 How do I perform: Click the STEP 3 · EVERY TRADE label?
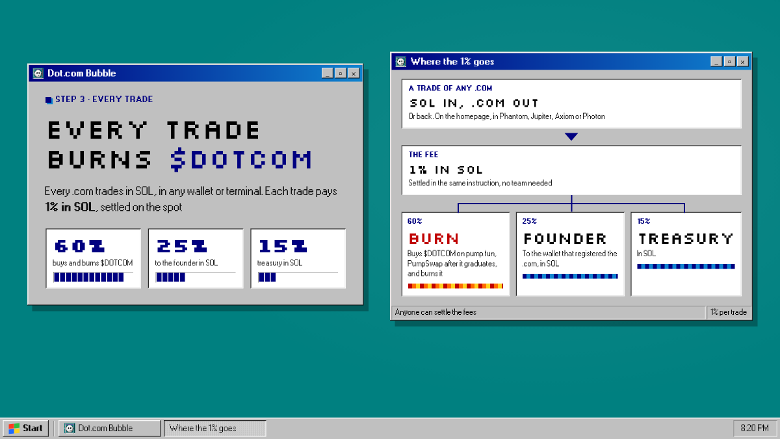[104, 100]
